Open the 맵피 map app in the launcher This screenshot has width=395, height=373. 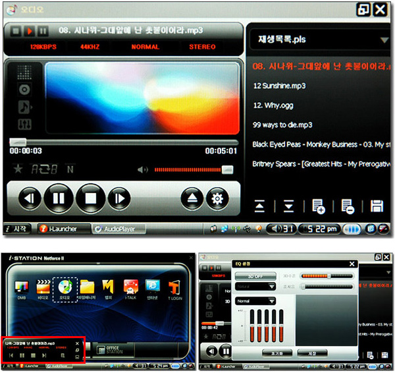click(x=109, y=289)
